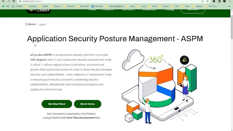233x131 pixels.
Task: Show more bookmarks overflow chevron
Action: [230, 6]
